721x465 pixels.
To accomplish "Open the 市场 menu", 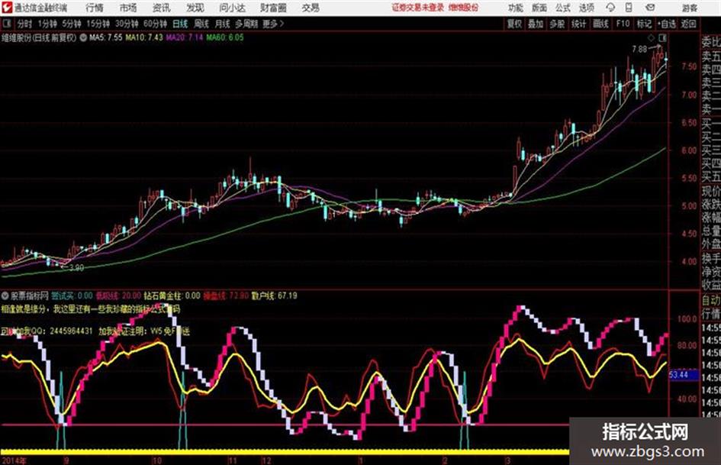I will click(128, 8).
